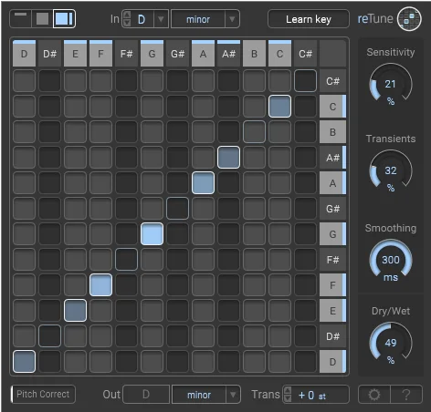
Task: Select the F# to F# grid cell
Action: click(126, 260)
